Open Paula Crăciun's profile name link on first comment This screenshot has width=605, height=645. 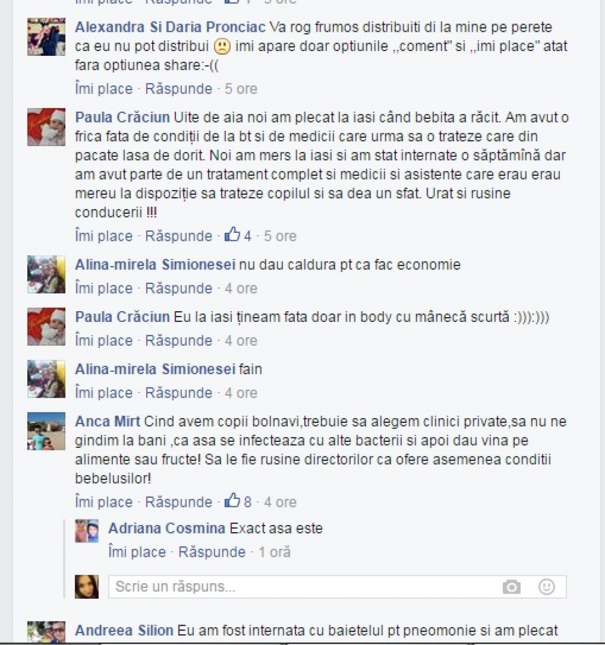pyautogui.click(x=123, y=117)
